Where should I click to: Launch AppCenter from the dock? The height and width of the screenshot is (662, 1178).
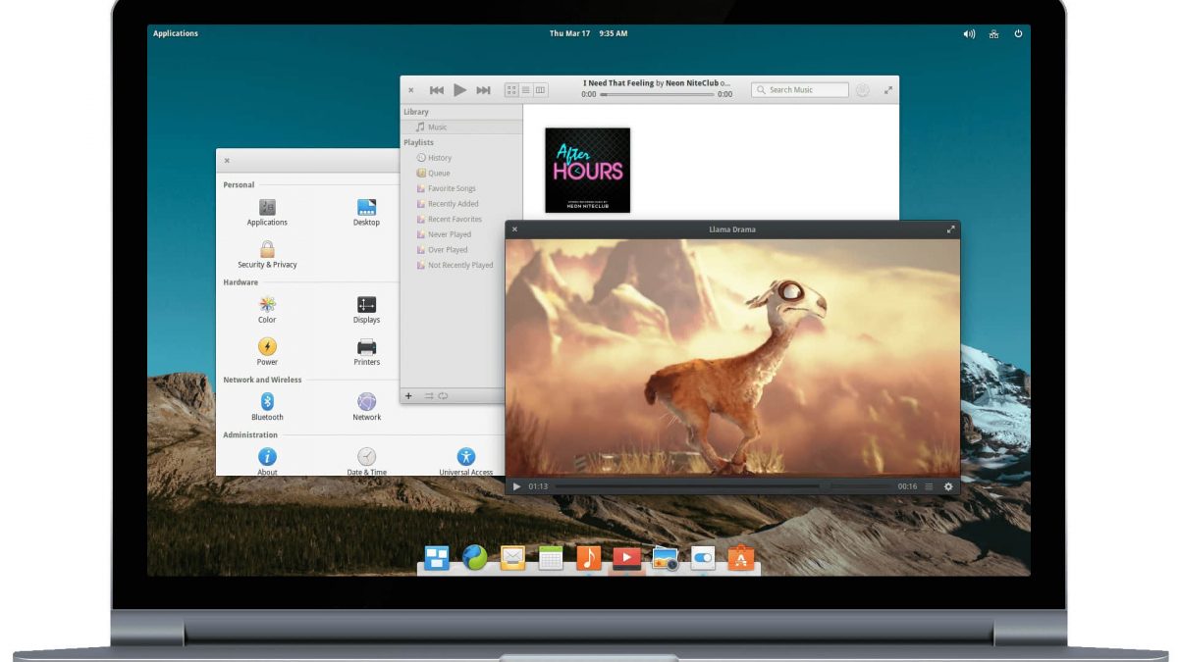pos(740,558)
